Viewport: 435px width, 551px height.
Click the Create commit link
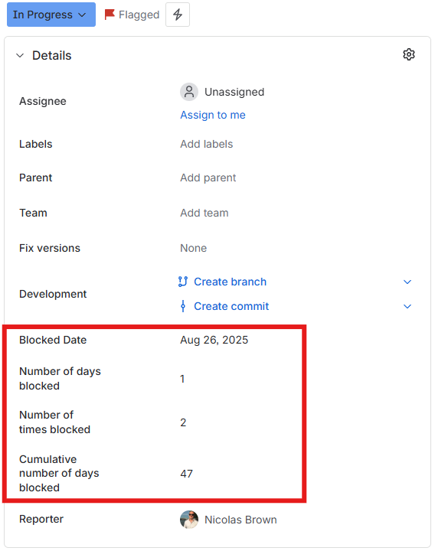[x=231, y=306]
